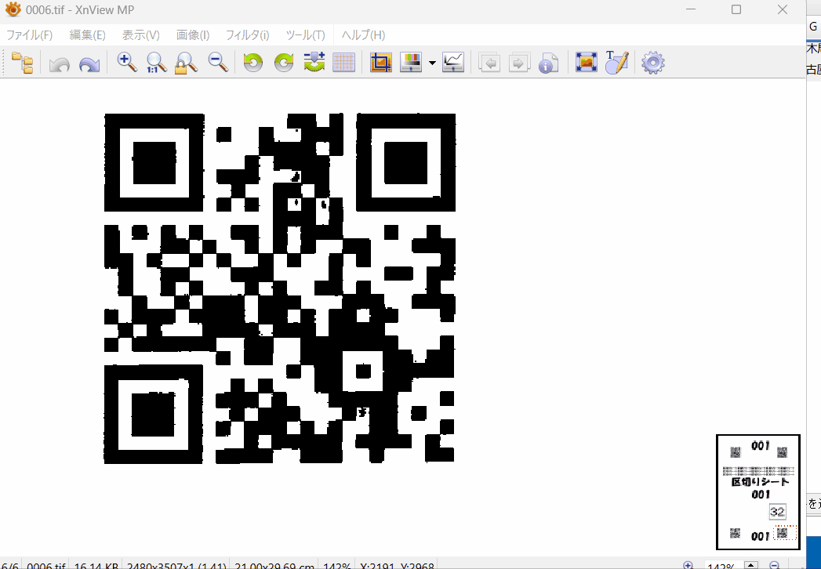821x569 pixels.
Task: Click the filename 0006.tif in status bar
Action: [x=45, y=566]
